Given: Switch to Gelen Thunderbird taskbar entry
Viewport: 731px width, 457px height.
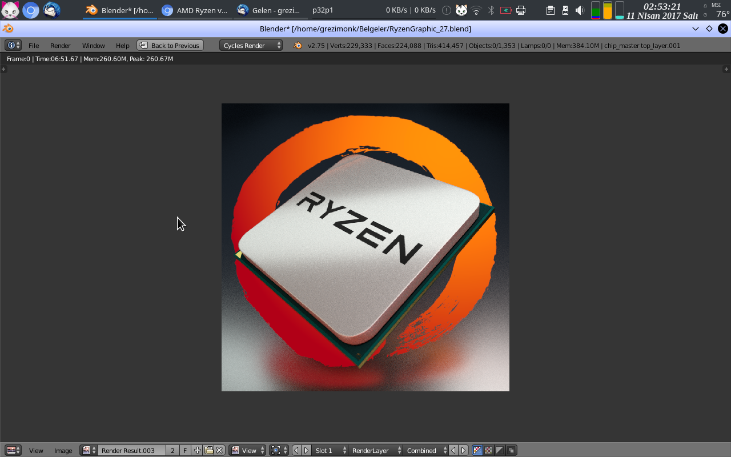Looking at the screenshot, I should click(x=271, y=10).
